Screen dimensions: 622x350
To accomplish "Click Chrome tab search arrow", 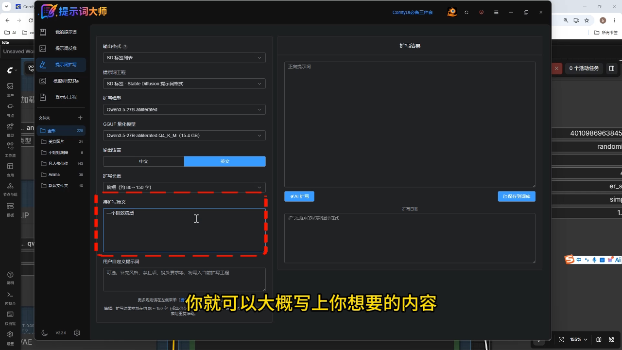I will coord(7,7).
